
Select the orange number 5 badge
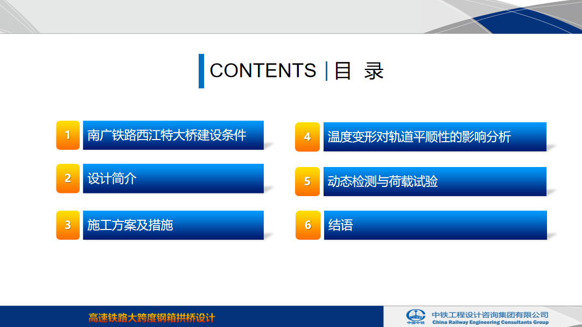click(307, 182)
